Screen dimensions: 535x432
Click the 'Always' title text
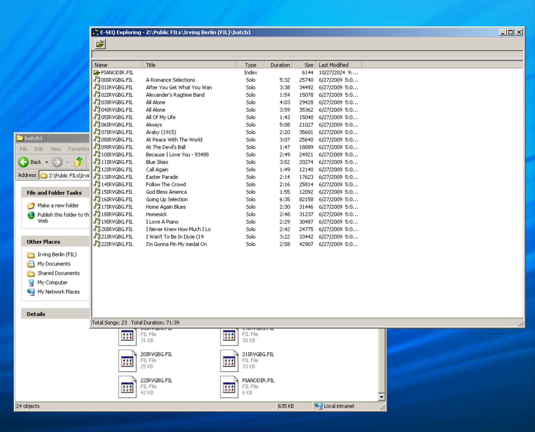pos(154,125)
